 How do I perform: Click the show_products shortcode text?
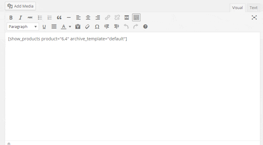click(68, 39)
